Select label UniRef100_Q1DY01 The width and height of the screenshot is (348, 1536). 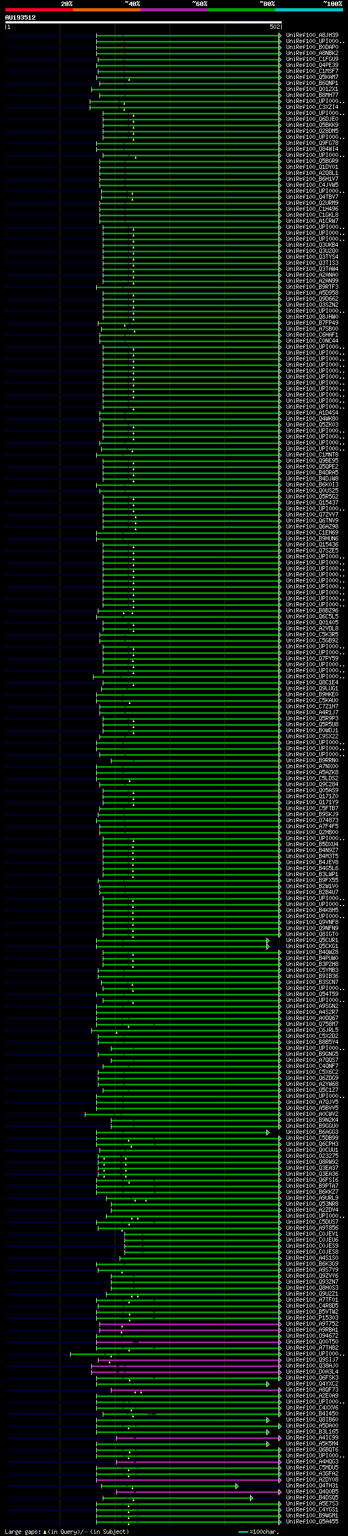312,167
